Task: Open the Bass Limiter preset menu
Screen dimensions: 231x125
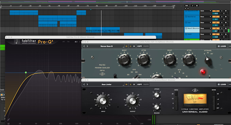Action: coord(107,84)
